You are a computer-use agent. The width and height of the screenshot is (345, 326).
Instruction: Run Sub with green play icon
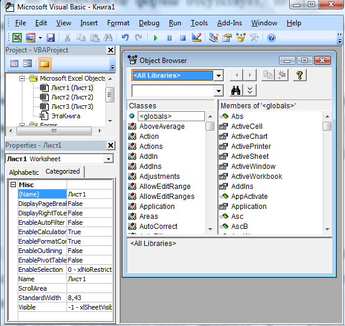[155, 38]
